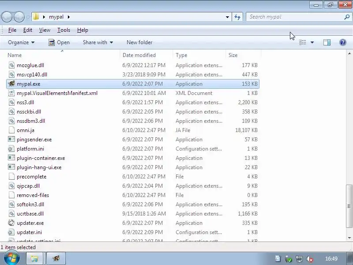Sort by Name column header

63,55
